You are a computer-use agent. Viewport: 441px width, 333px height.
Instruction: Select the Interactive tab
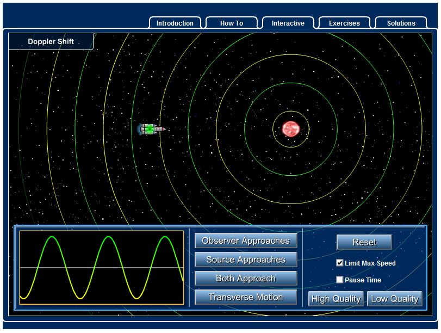(287, 23)
